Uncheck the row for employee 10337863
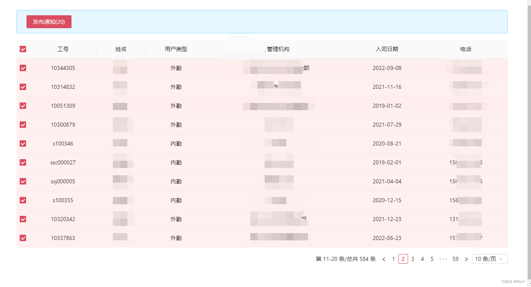The height and width of the screenshot is (287, 531). [x=23, y=238]
